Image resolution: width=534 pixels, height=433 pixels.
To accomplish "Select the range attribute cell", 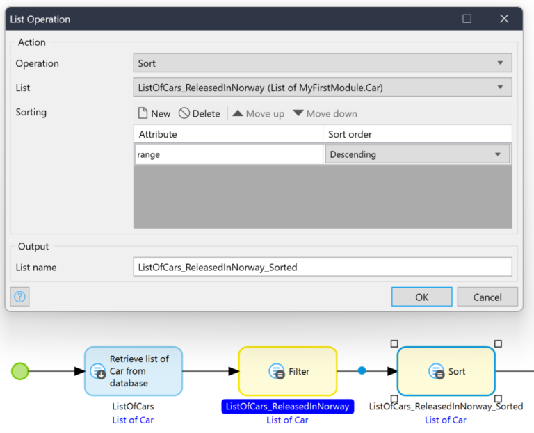I will pyautogui.click(x=229, y=154).
